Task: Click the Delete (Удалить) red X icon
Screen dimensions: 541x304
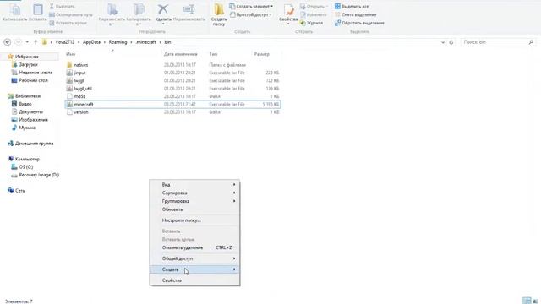Action: 163,9
